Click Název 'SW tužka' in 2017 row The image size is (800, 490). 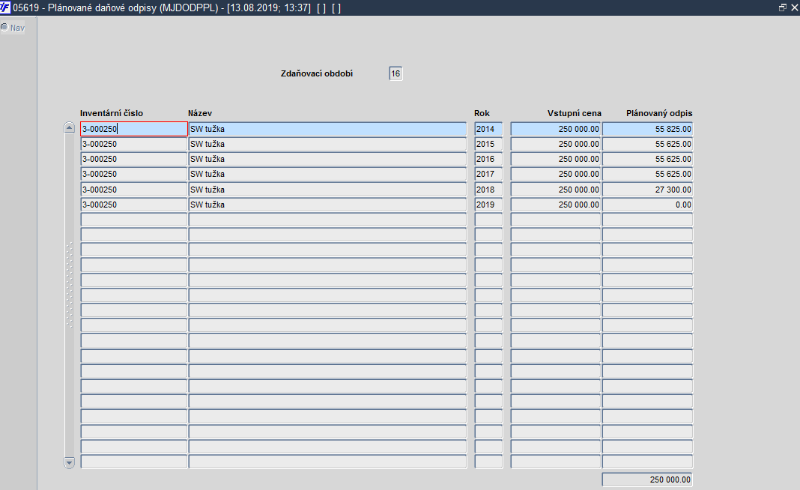click(327, 174)
